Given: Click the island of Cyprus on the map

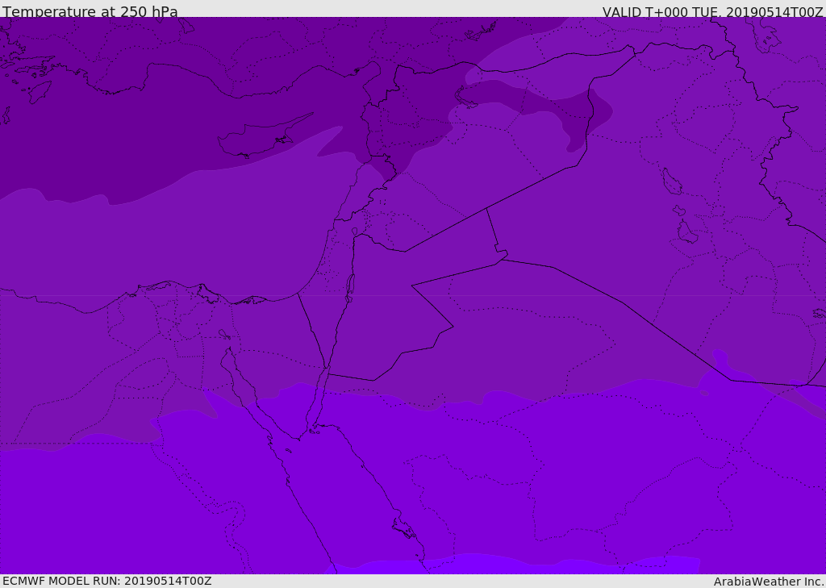Looking at the screenshot, I should 264,136.
